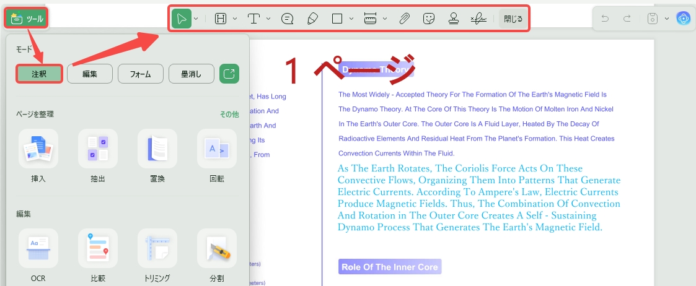Expand rectangle shape options dropdown

(x=351, y=19)
